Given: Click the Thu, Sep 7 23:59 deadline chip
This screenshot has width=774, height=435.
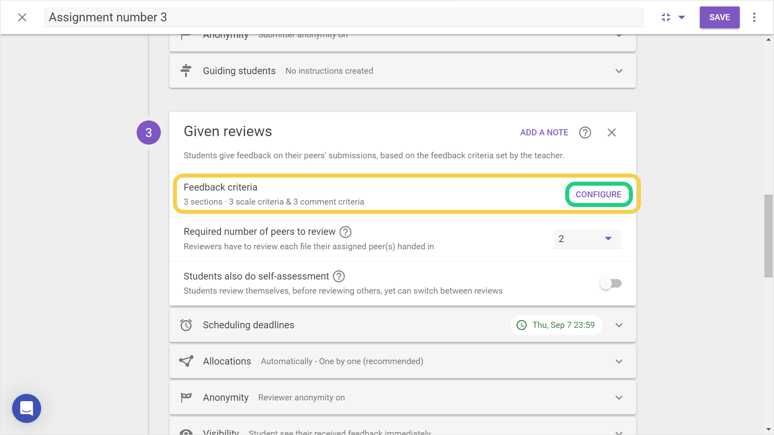Looking at the screenshot, I should click(556, 325).
